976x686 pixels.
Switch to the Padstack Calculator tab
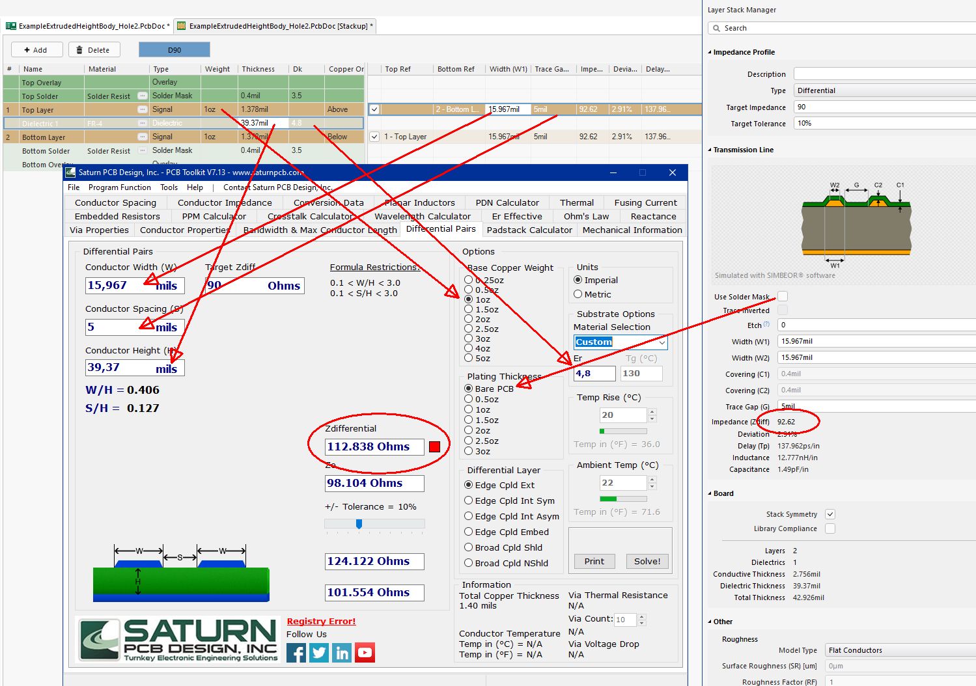pos(529,230)
